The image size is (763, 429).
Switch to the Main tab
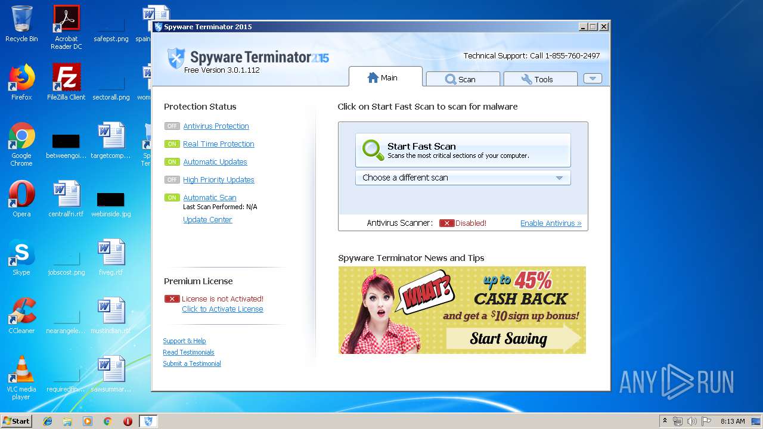pos(385,77)
